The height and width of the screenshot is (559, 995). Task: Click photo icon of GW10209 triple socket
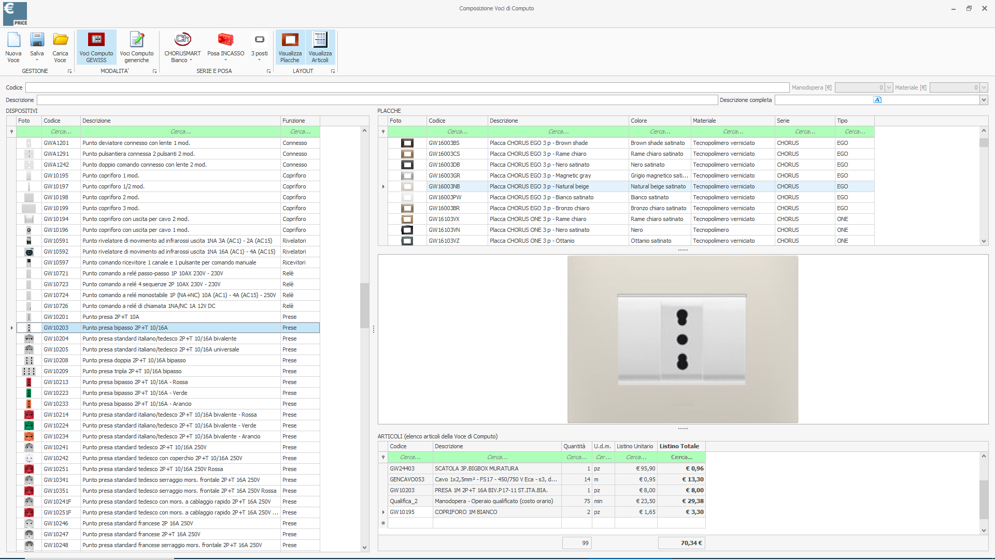[x=29, y=371]
